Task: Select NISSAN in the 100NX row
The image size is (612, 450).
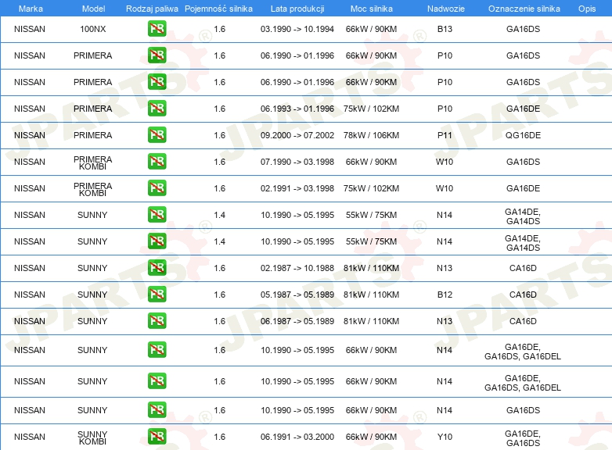Action: point(30,29)
